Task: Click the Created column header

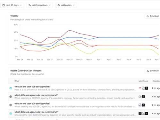Action: tap(156, 81)
